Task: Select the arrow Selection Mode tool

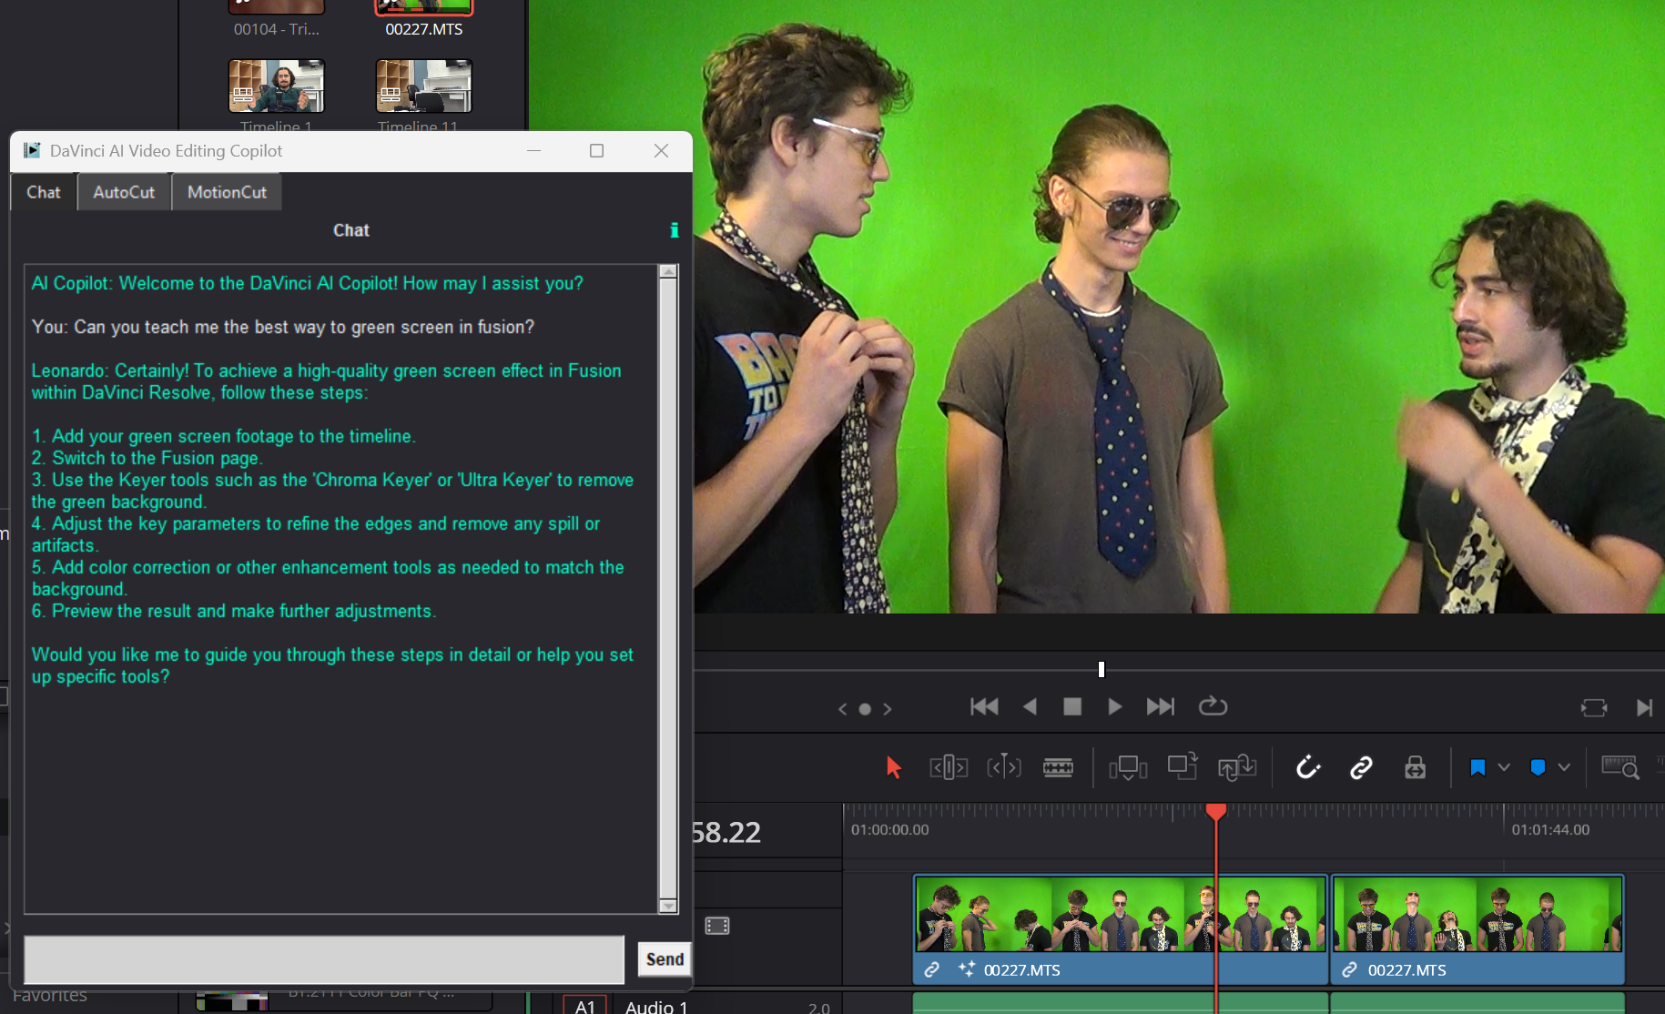Action: (x=893, y=767)
